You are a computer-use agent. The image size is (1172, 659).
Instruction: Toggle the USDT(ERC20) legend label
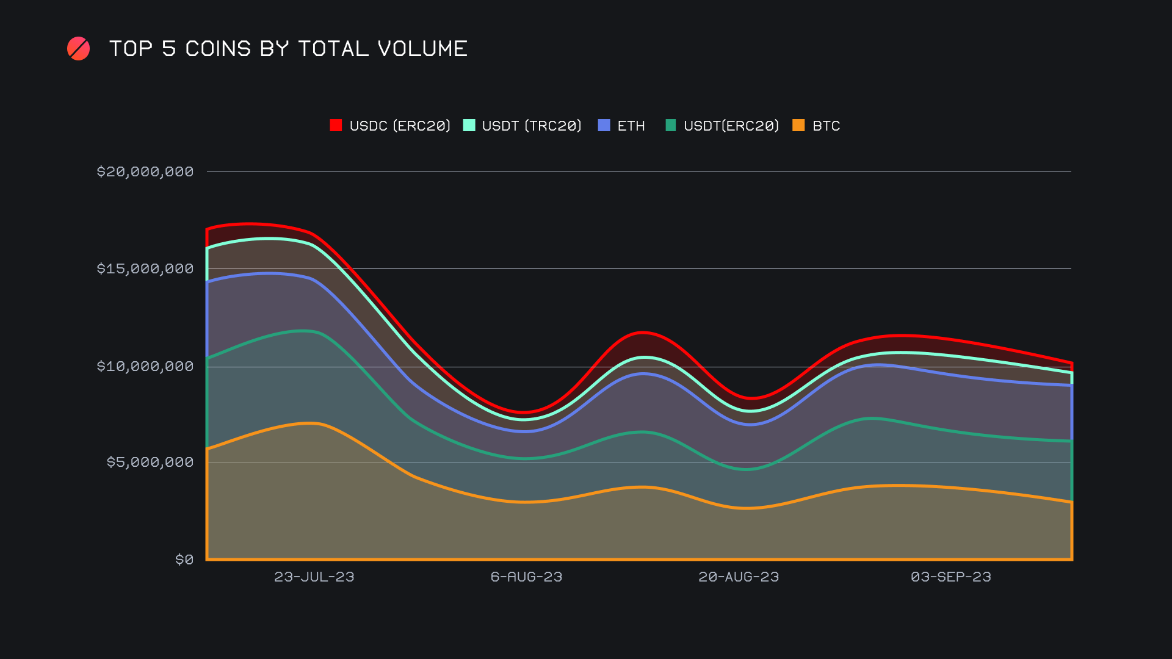[731, 126]
